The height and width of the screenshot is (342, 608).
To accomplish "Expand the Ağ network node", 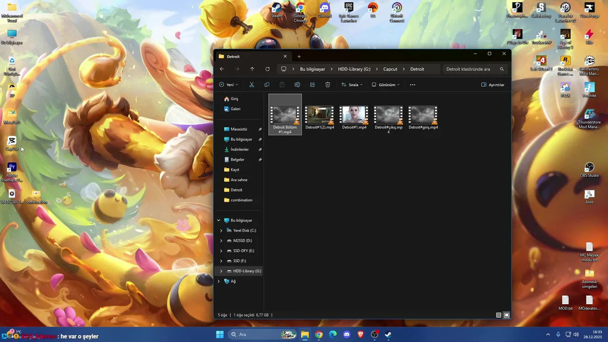I will click(x=219, y=281).
